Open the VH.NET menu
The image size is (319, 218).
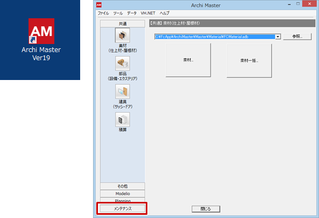[148, 13]
